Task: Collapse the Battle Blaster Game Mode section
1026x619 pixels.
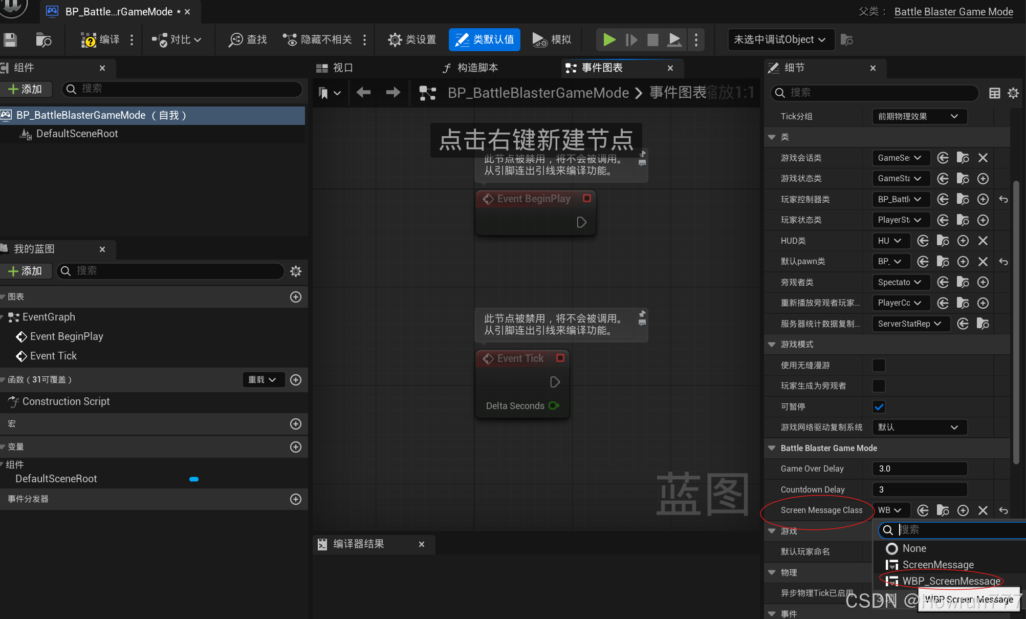Action: [772, 448]
